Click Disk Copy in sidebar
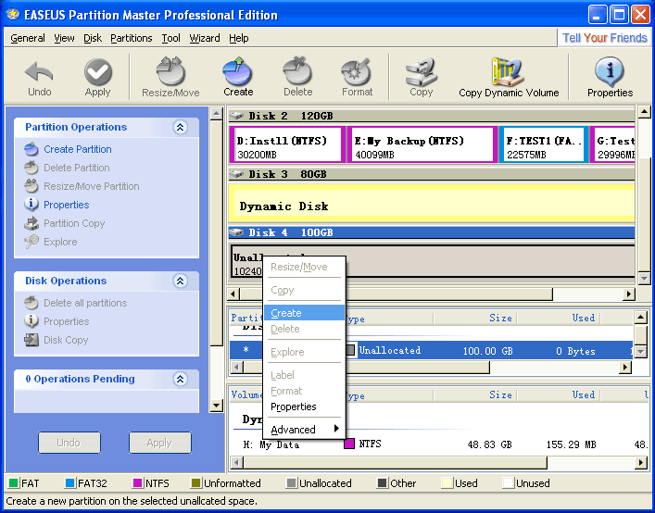The height and width of the screenshot is (513, 655). click(66, 340)
